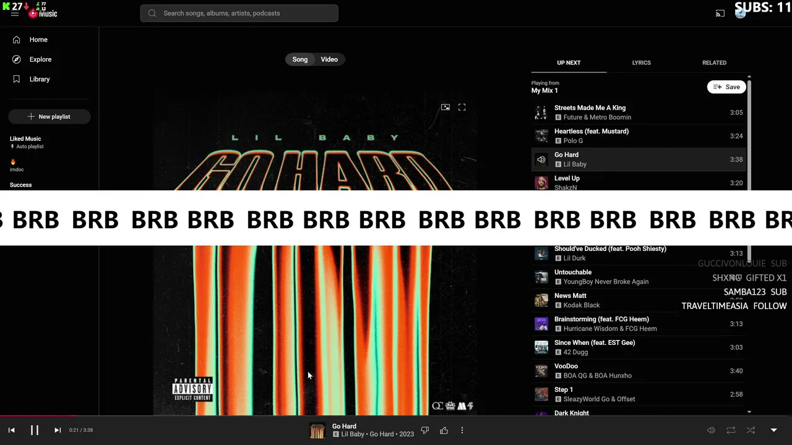
Task: Open Future & Metro Boomin artist link
Action: [x=597, y=117]
